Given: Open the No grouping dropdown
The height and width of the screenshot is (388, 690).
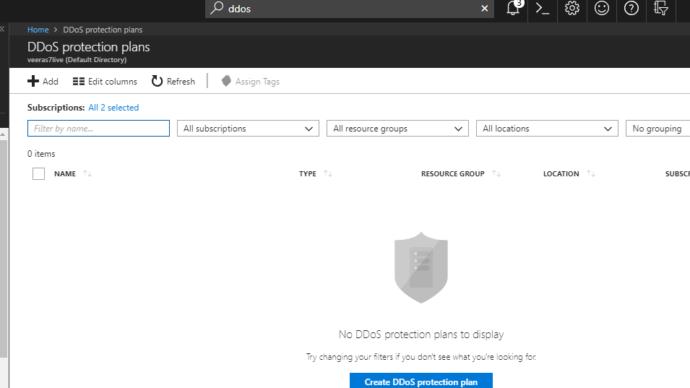Looking at the screenshot, I should click(658, 129).
